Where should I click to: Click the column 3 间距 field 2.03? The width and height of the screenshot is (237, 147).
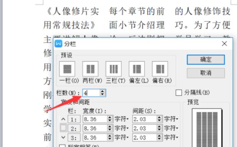point(145,138)
